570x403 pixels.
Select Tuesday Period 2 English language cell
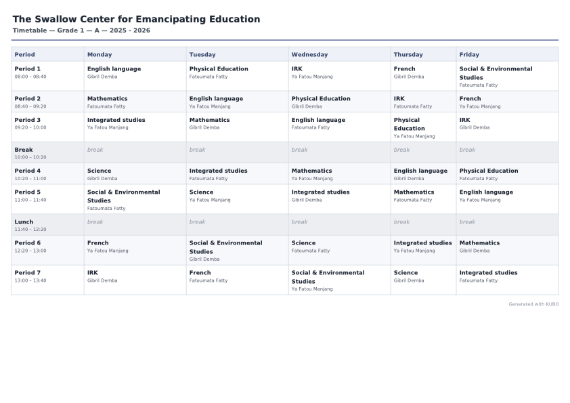(x=238, y=102)
